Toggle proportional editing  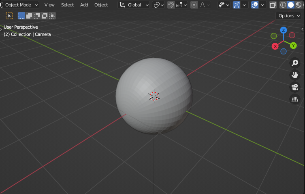194,5
